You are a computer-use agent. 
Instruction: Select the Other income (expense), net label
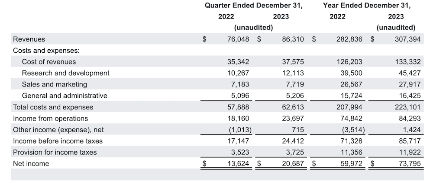tap(58, 130)
